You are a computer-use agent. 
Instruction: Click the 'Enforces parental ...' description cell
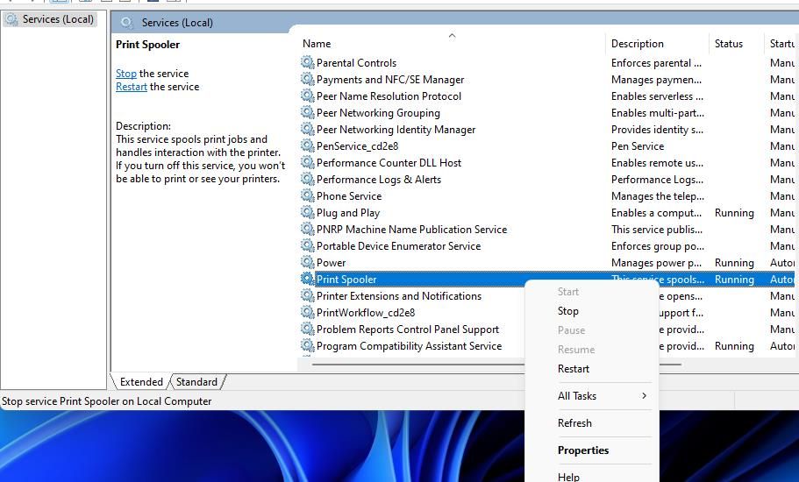(x=656, y=63)
